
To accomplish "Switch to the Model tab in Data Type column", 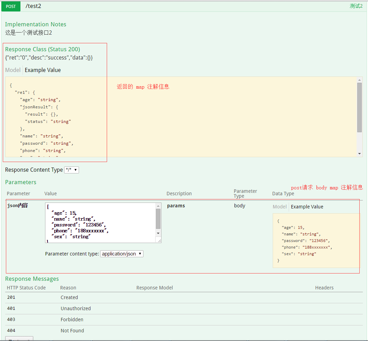I will [280, 206].
